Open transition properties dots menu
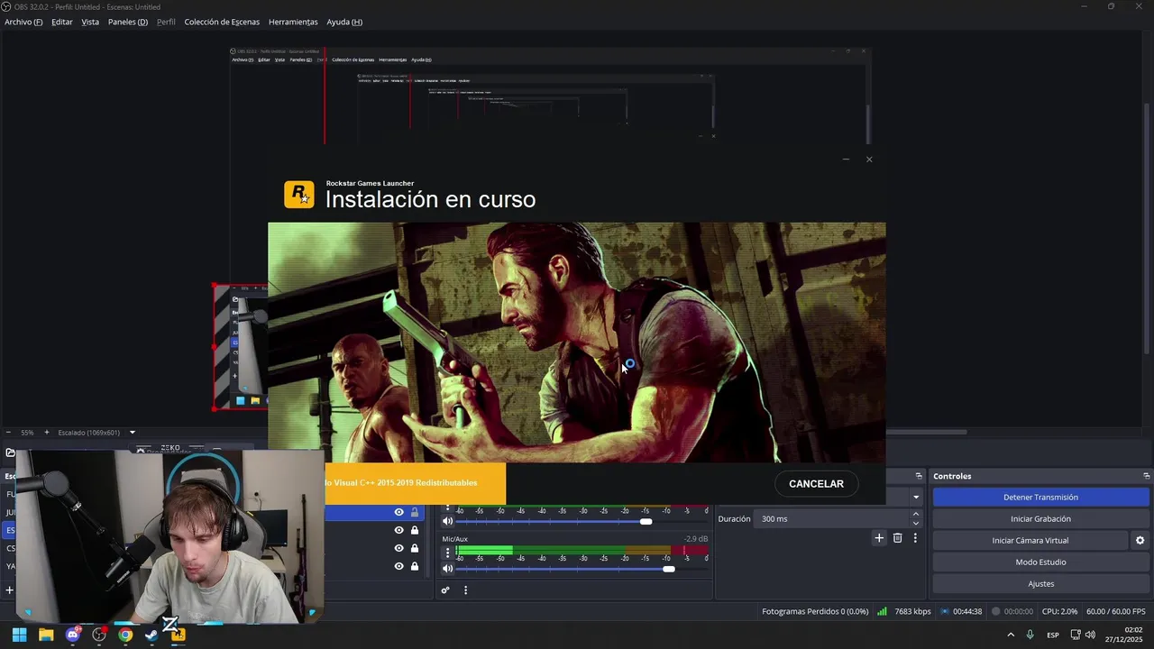Screen dimensions: 1154x649 [x=915, y=538]
